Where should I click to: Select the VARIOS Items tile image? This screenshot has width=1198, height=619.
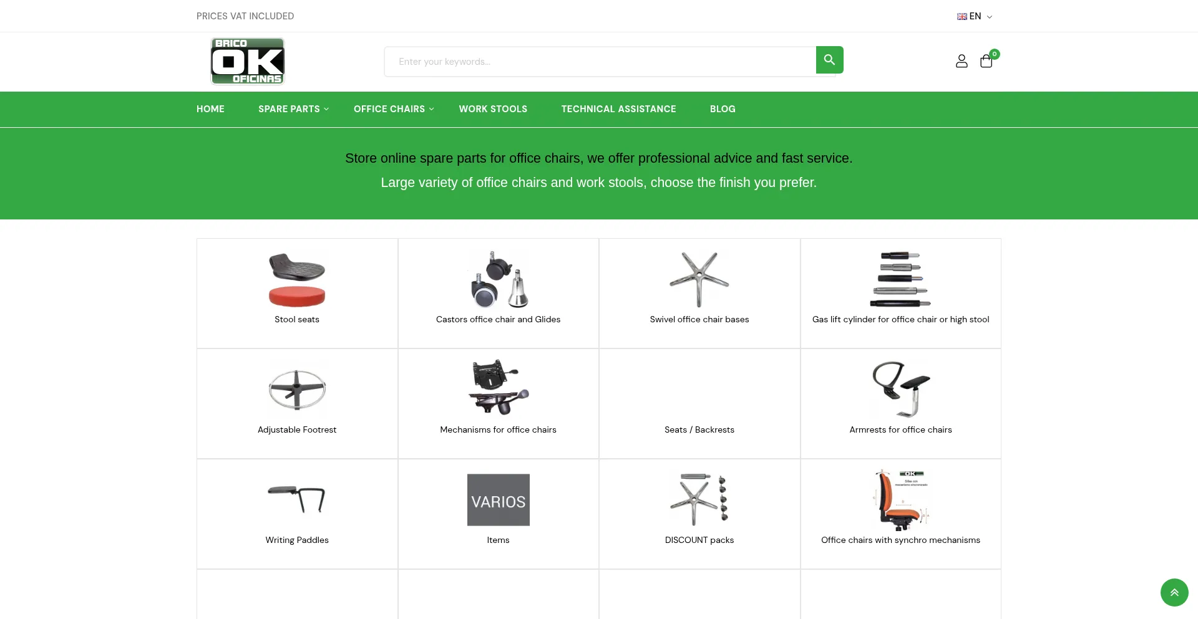(x=498, y=500)
